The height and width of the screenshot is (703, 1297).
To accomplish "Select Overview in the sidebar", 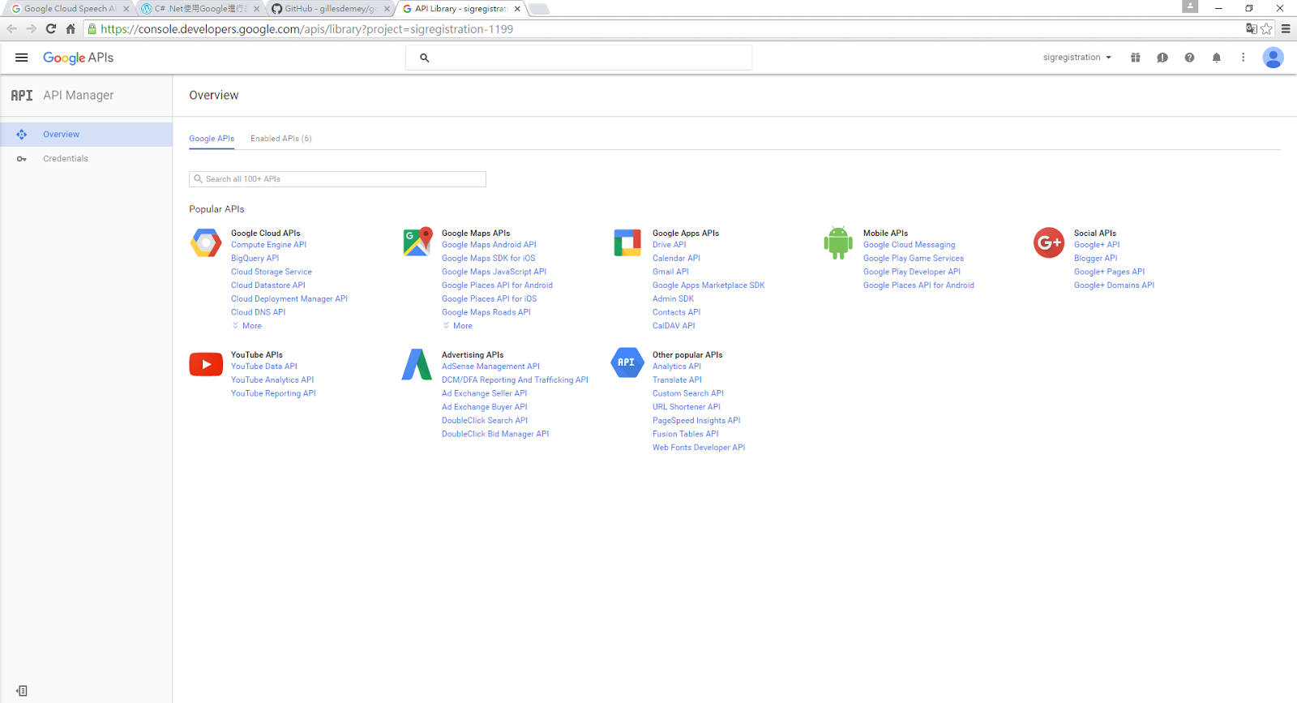I will [86, 135].
